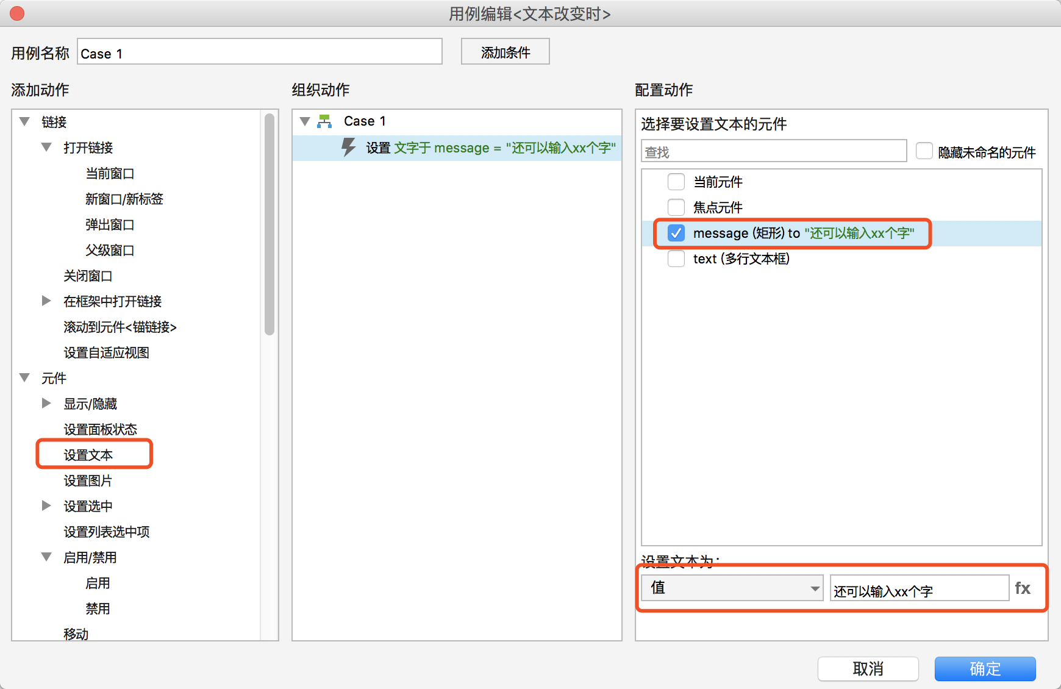This screenshot has height=689, width=1061.
Task: Select the 当前窗口 action
Action: point(110,174)
